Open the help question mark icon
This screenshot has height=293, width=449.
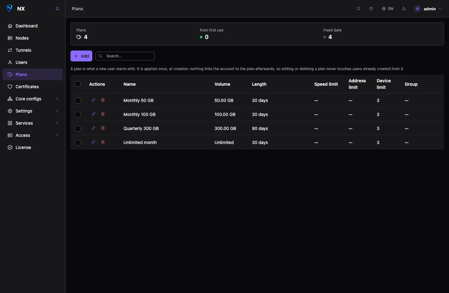pos(371,9)
